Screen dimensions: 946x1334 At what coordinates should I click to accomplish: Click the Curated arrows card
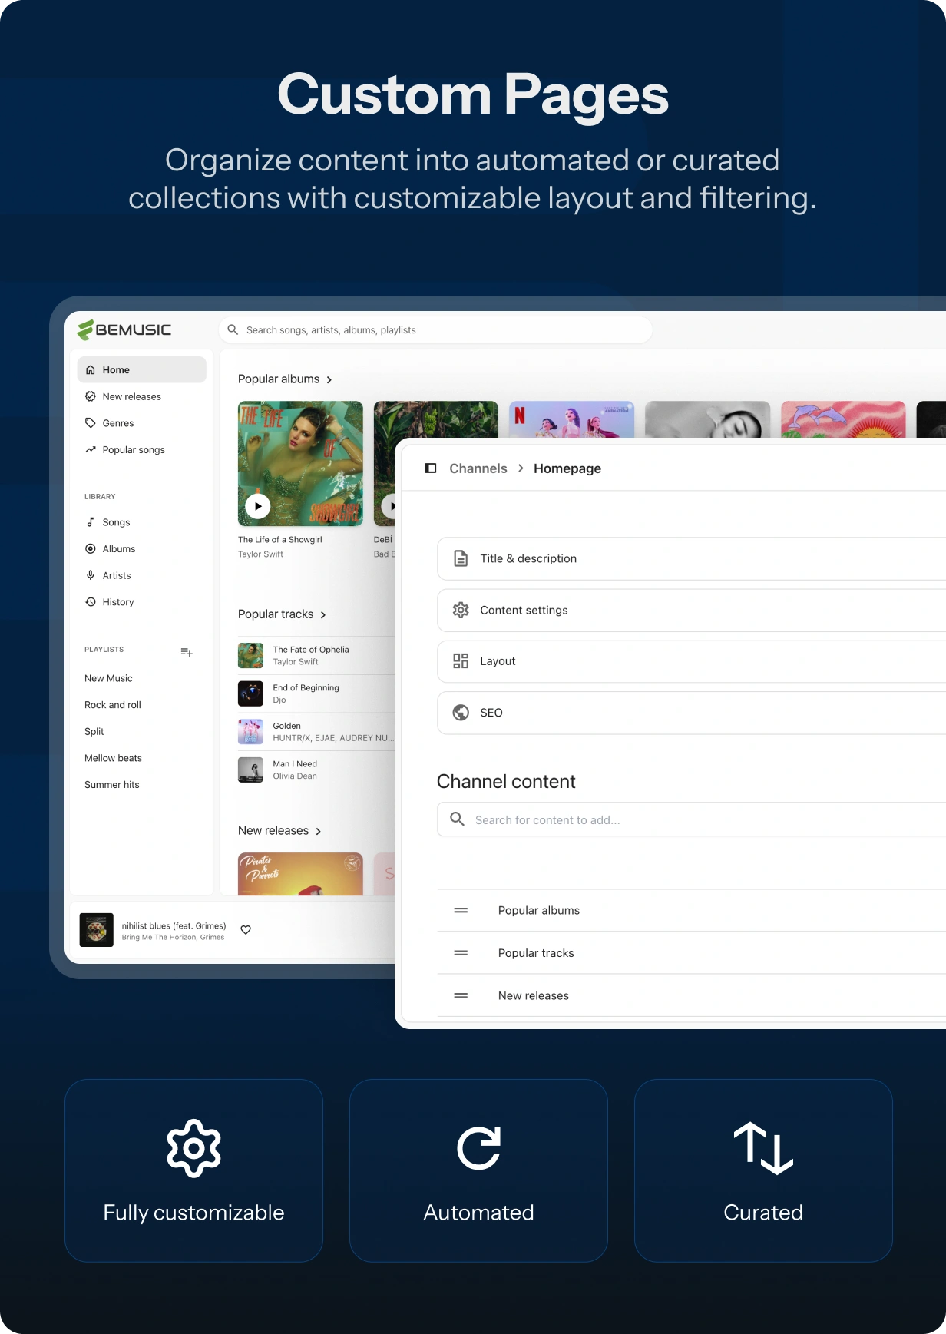pyautogui.click(x=763, y=1170)
